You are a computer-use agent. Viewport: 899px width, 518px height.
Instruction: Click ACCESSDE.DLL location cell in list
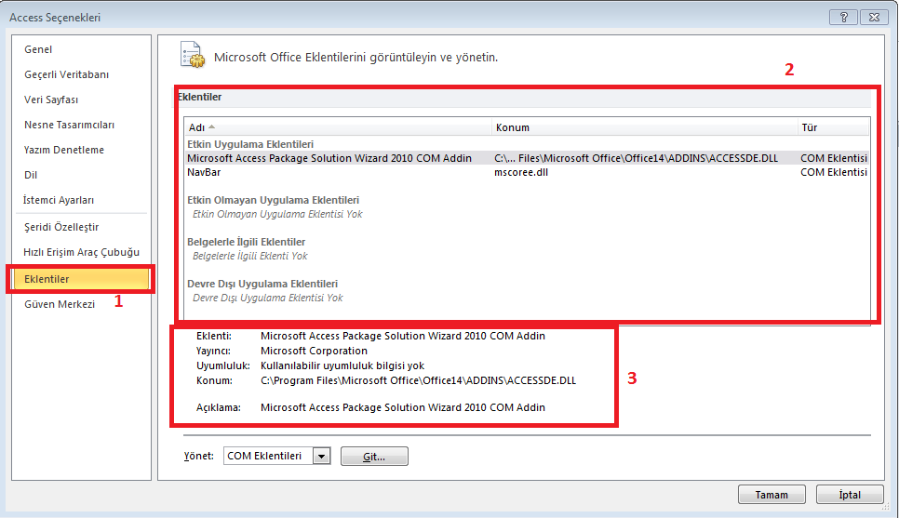(x=637, y=158)
